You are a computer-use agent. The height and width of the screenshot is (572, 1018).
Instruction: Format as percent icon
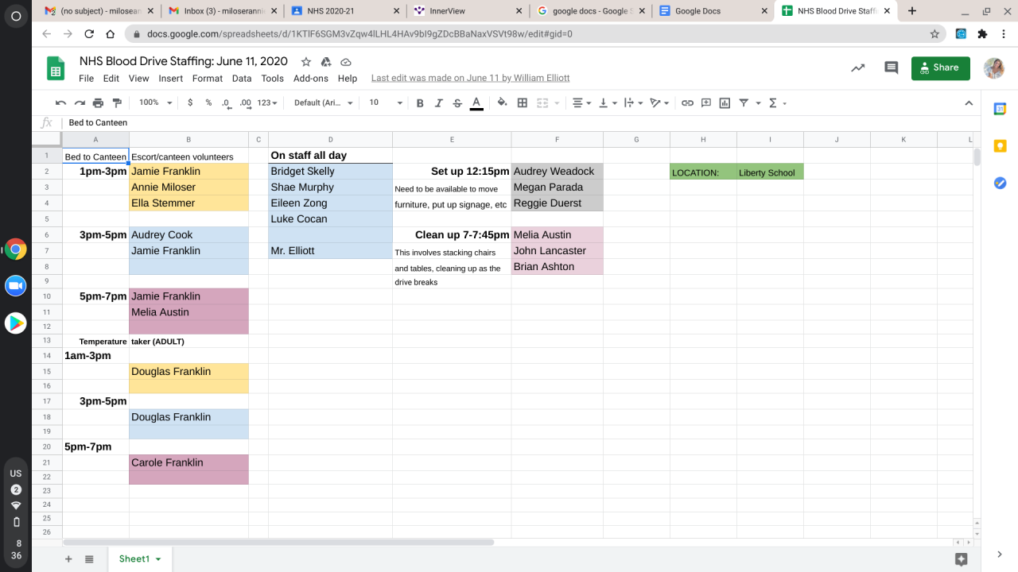(x=208, y=102)
